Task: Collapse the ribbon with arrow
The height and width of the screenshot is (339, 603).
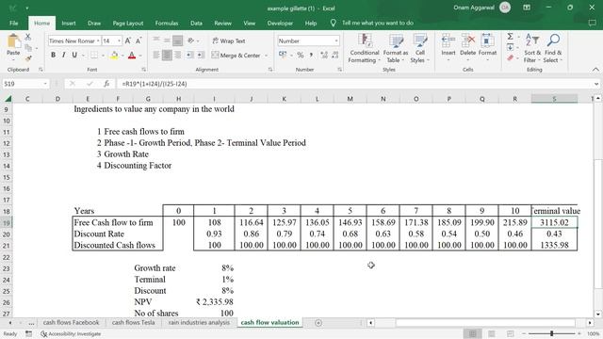Action: coord(595,69)
